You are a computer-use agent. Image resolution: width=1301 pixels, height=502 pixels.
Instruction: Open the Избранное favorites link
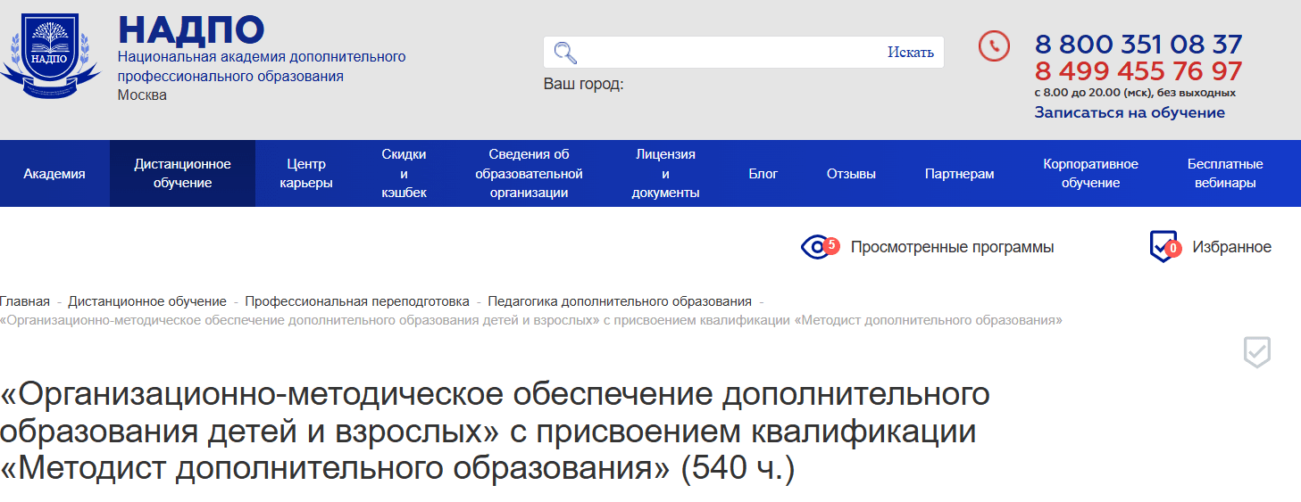[1231, 247]
